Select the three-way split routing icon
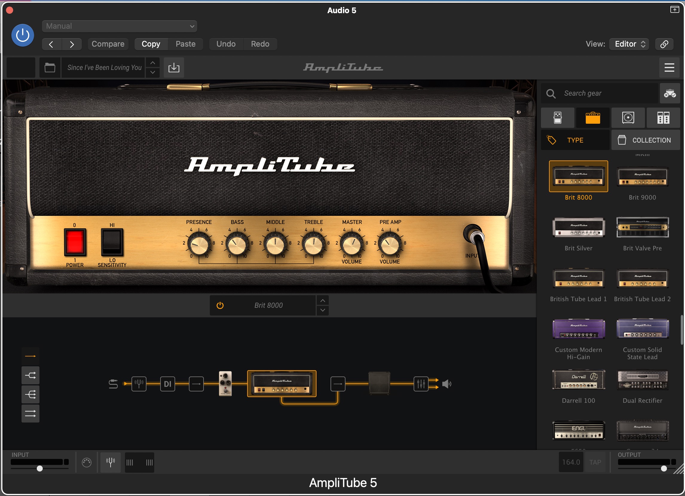Image resolution: width=685 pixels, height=496 pixels. coord(30,395)
